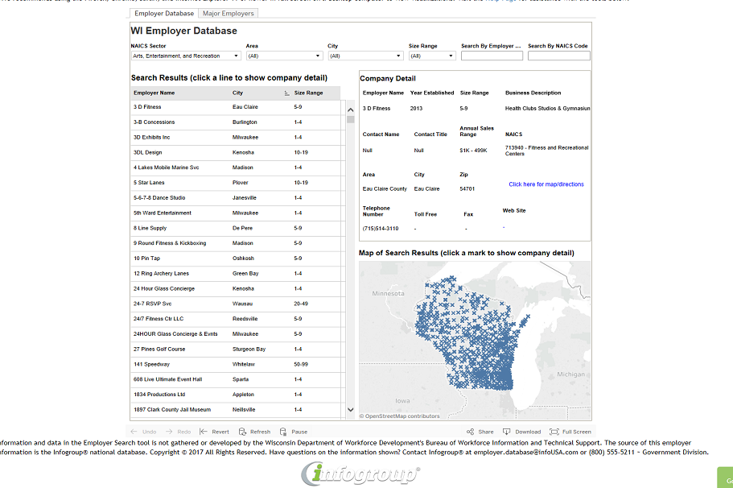Select the 141 Speedway row
The width and height of the screenshot is (733, 488).
pyautogui.click(x=236, y=365)
